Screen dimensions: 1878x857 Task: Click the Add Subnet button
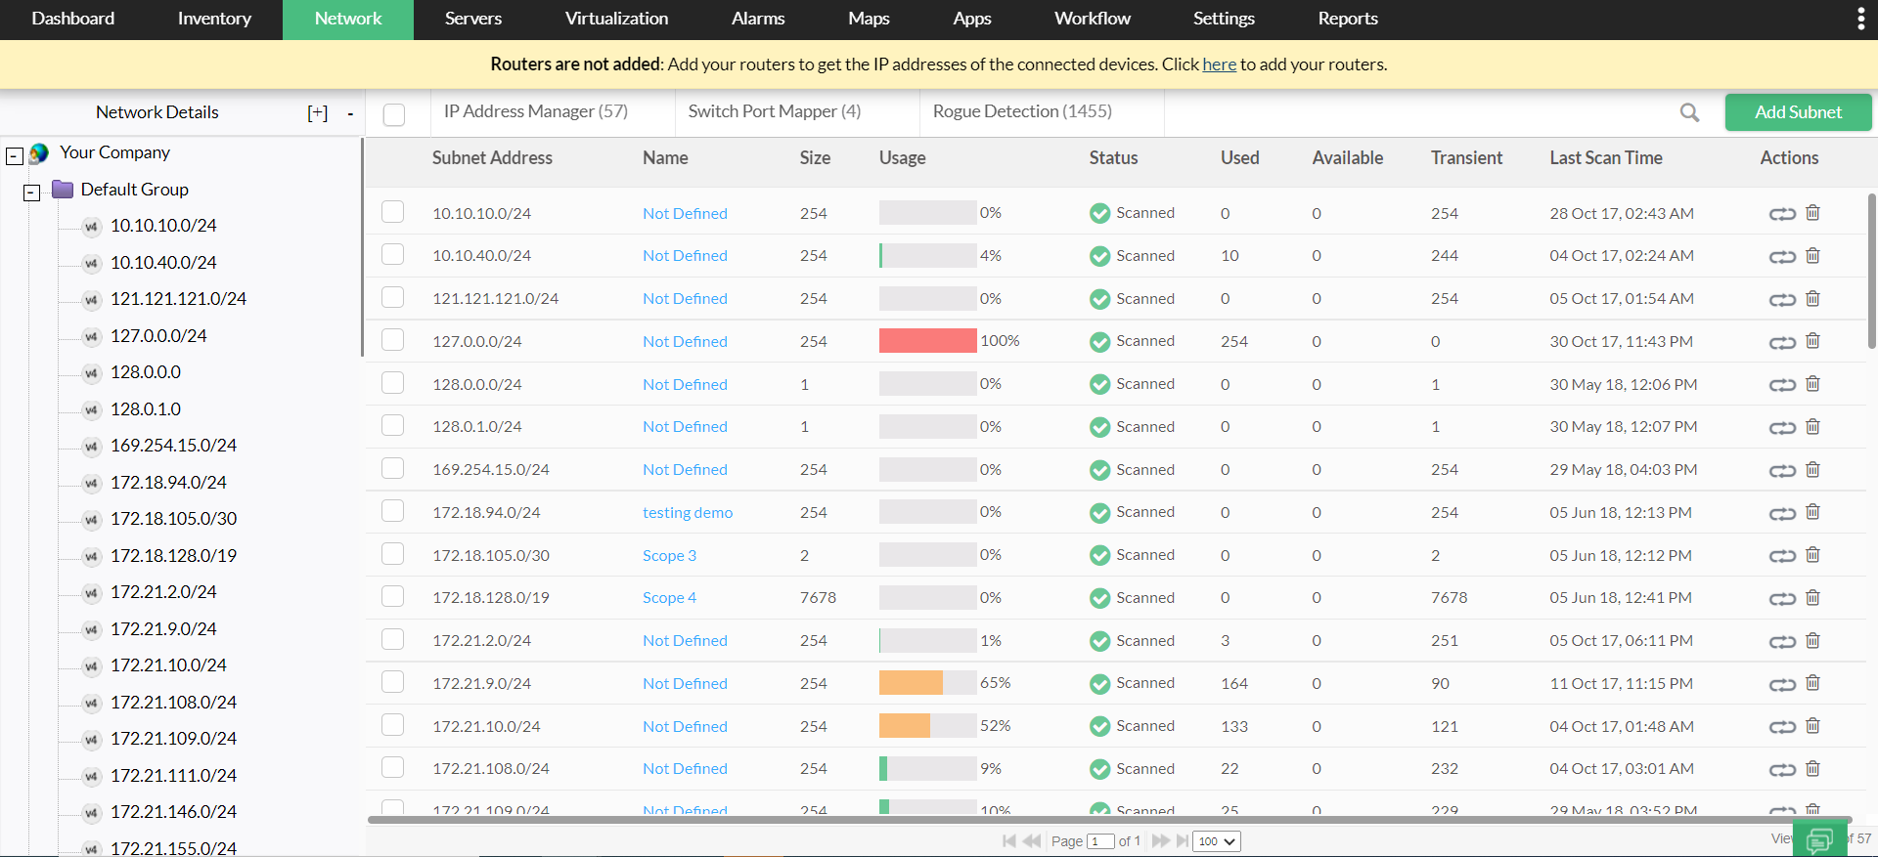coord(1798,112)
